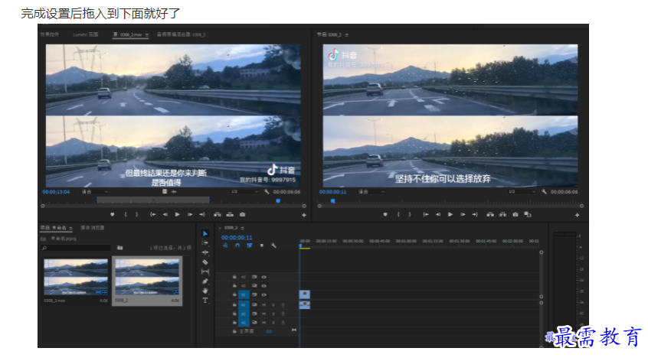Click Project panel search field
The image size is (648, 361).
point(76,248)
